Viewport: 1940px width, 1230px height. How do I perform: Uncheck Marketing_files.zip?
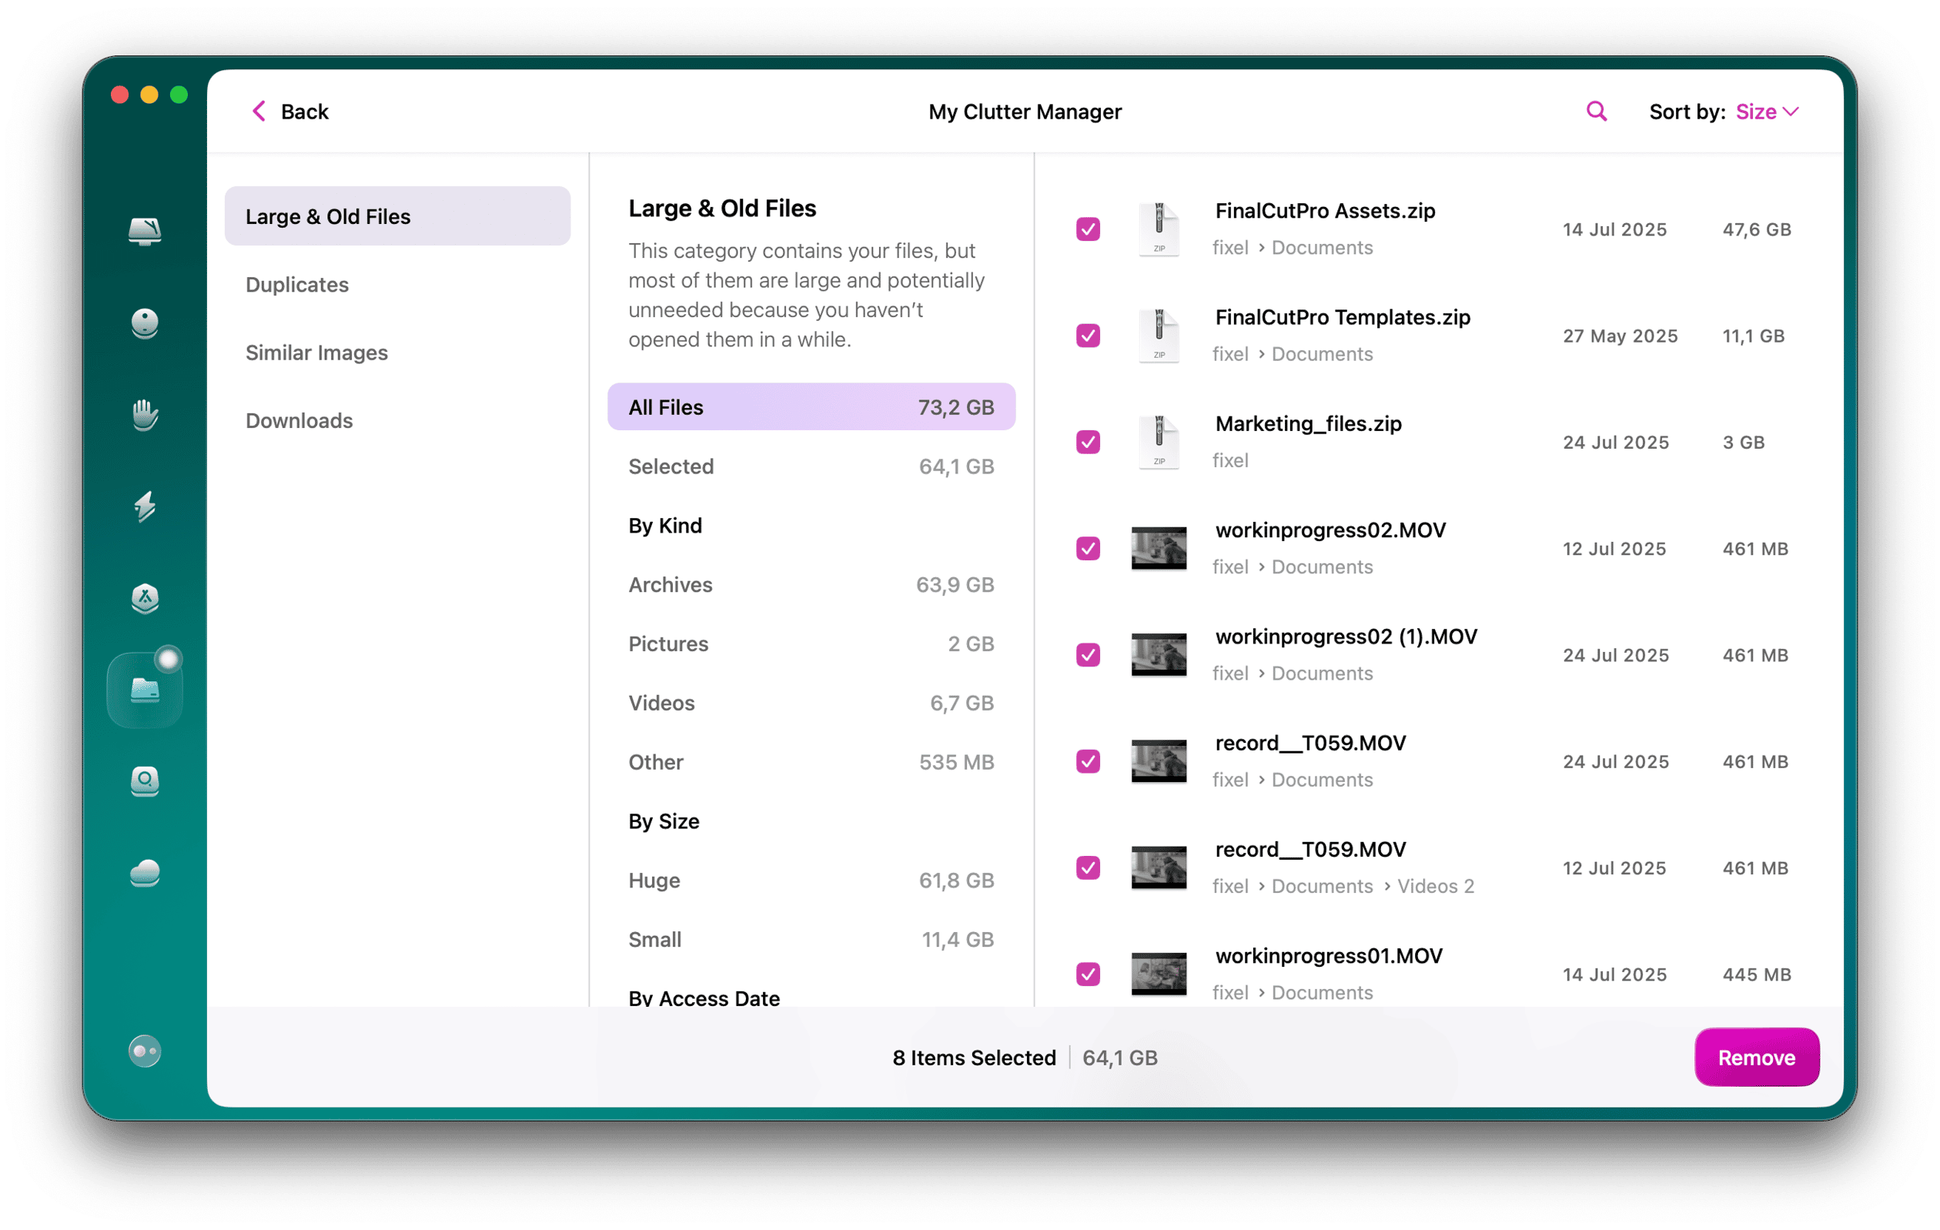pos(1088,441)
